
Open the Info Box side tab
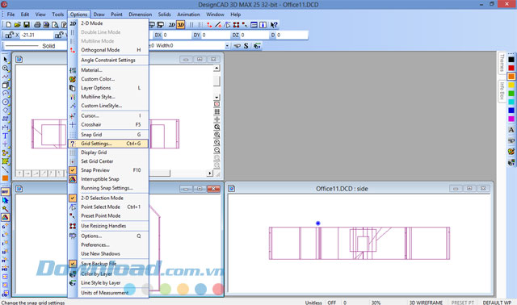[502, 91]
